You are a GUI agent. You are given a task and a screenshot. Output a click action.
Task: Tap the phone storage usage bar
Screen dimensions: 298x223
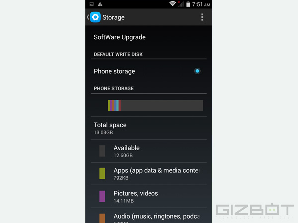(x=155, y=105)
